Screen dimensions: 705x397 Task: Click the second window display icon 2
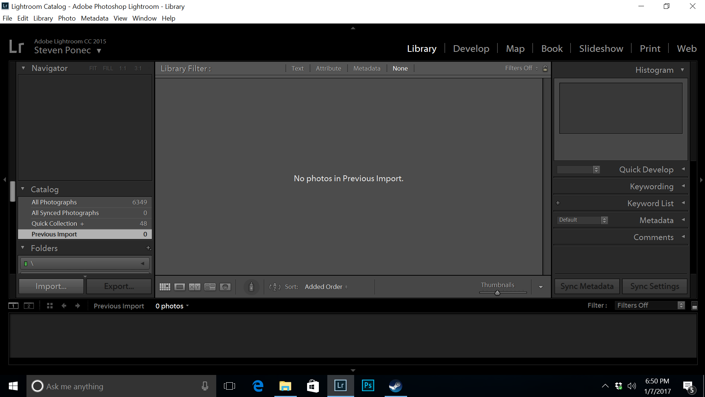(x=29, y=306)
